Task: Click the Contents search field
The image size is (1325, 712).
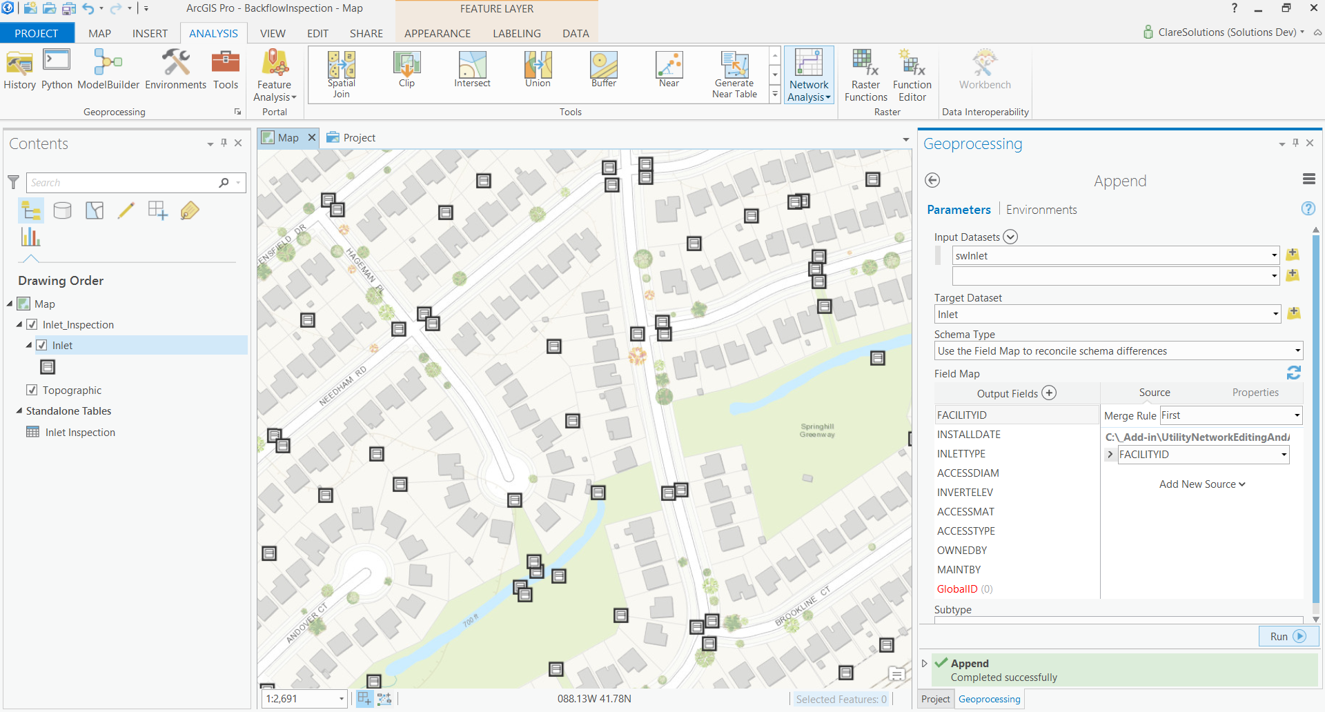Action: 123,182
